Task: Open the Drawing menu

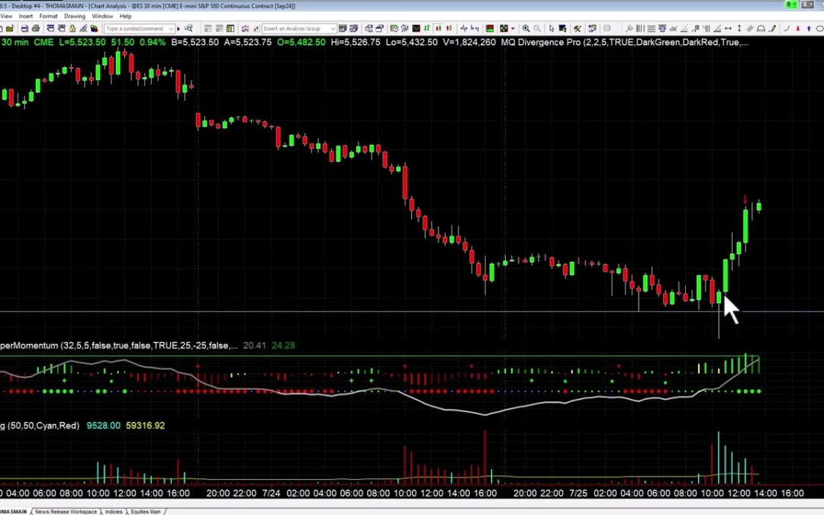Action: (74, 15)
